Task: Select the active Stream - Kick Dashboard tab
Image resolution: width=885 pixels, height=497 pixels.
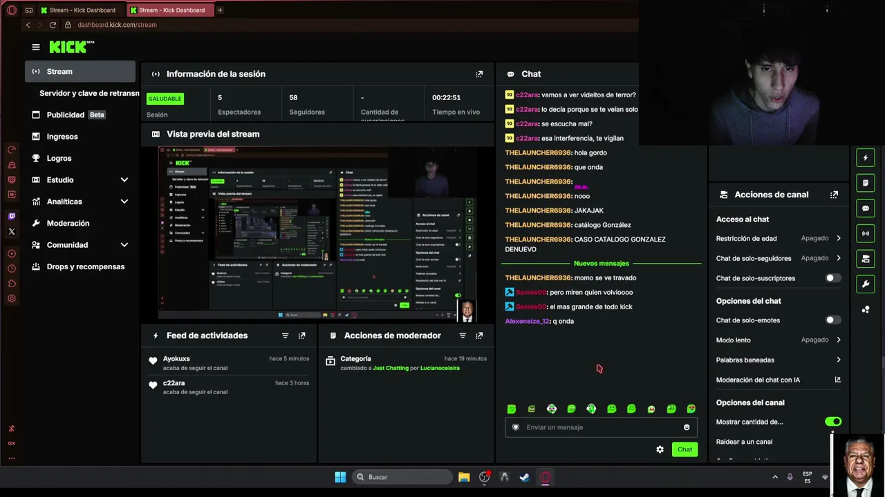Action: pos(170,10)
